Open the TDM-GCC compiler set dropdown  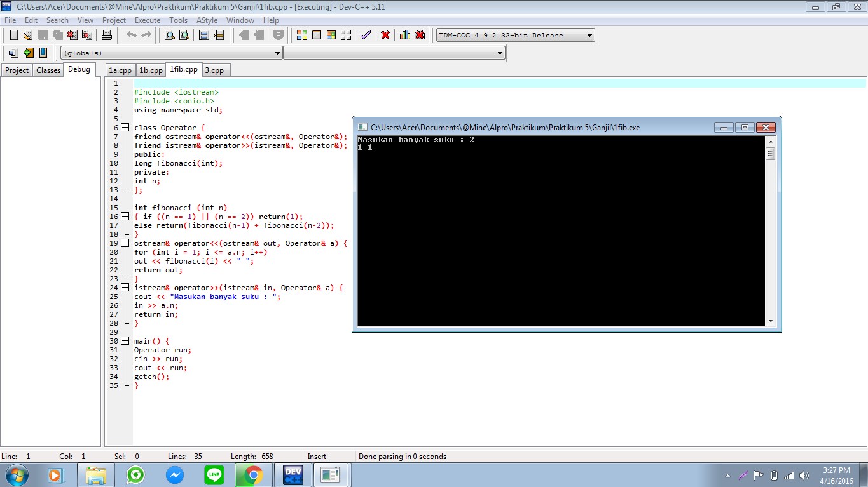coord(516,36)
